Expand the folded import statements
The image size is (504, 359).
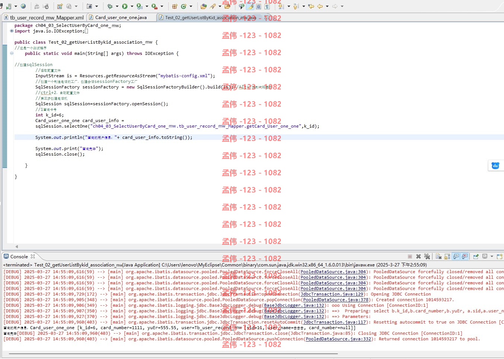[12, 31]
